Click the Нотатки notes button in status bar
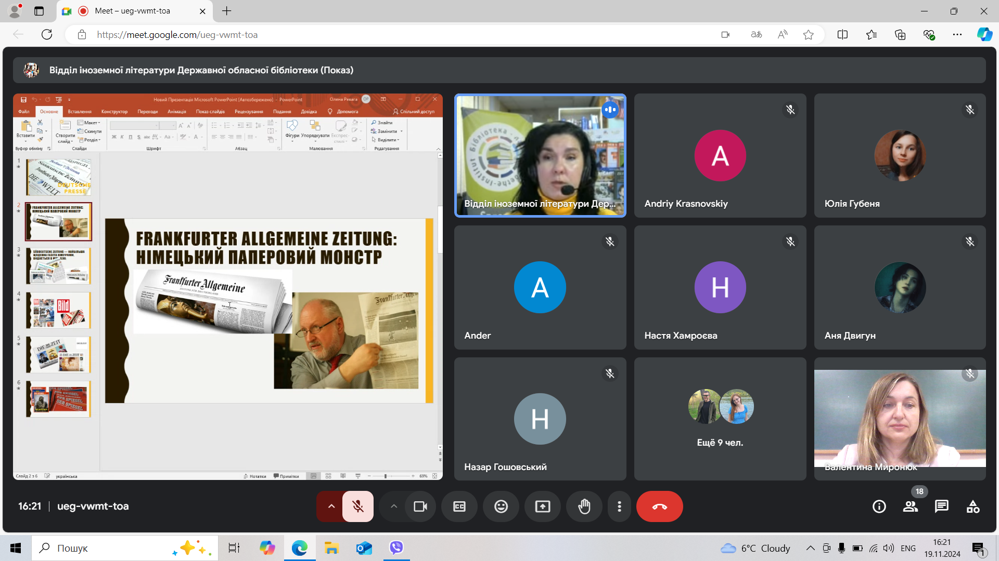The width and height of the screenshot is (999, 561). click(x=255, y=476)
